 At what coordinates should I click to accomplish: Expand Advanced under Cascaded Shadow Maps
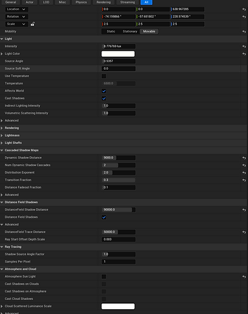(2, 195)
